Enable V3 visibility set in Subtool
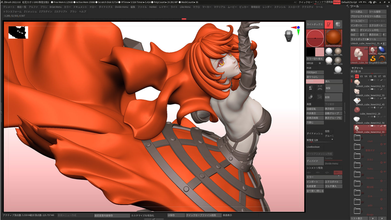The width and height of the screenshot is (391, 220). (361, 76)
